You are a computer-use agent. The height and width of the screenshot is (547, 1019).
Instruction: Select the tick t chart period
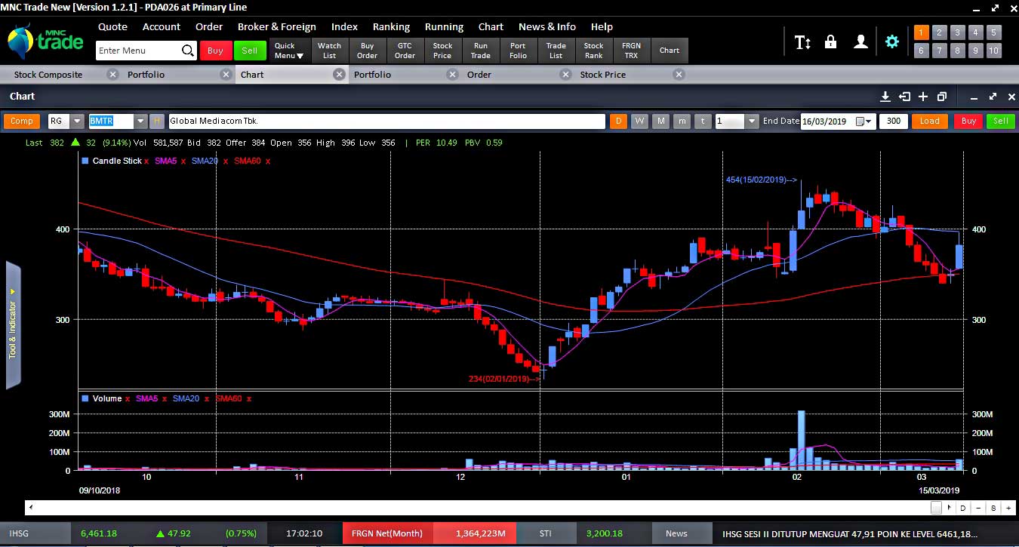[703, 121]
